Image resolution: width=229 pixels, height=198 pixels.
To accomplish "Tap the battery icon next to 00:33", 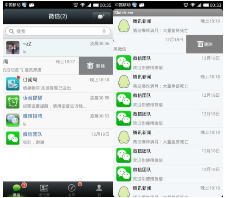I will tap(206, 5).
